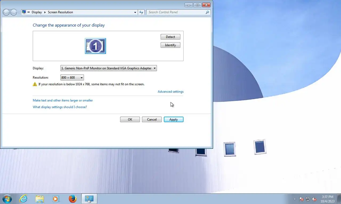This screenshot has height=204, width=341.
Task: Open recent pages dropdown arrow beside navigation
Action: 19,12
